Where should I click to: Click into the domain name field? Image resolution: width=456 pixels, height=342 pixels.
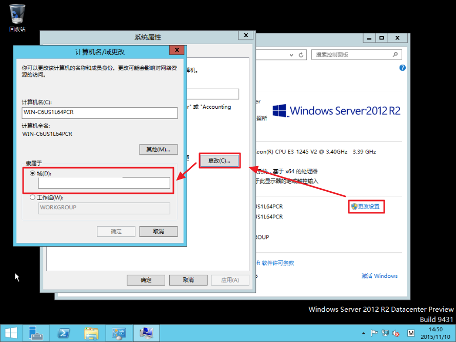pos(104,183)
